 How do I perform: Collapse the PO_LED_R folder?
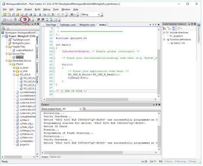click(x=14, y=75)
